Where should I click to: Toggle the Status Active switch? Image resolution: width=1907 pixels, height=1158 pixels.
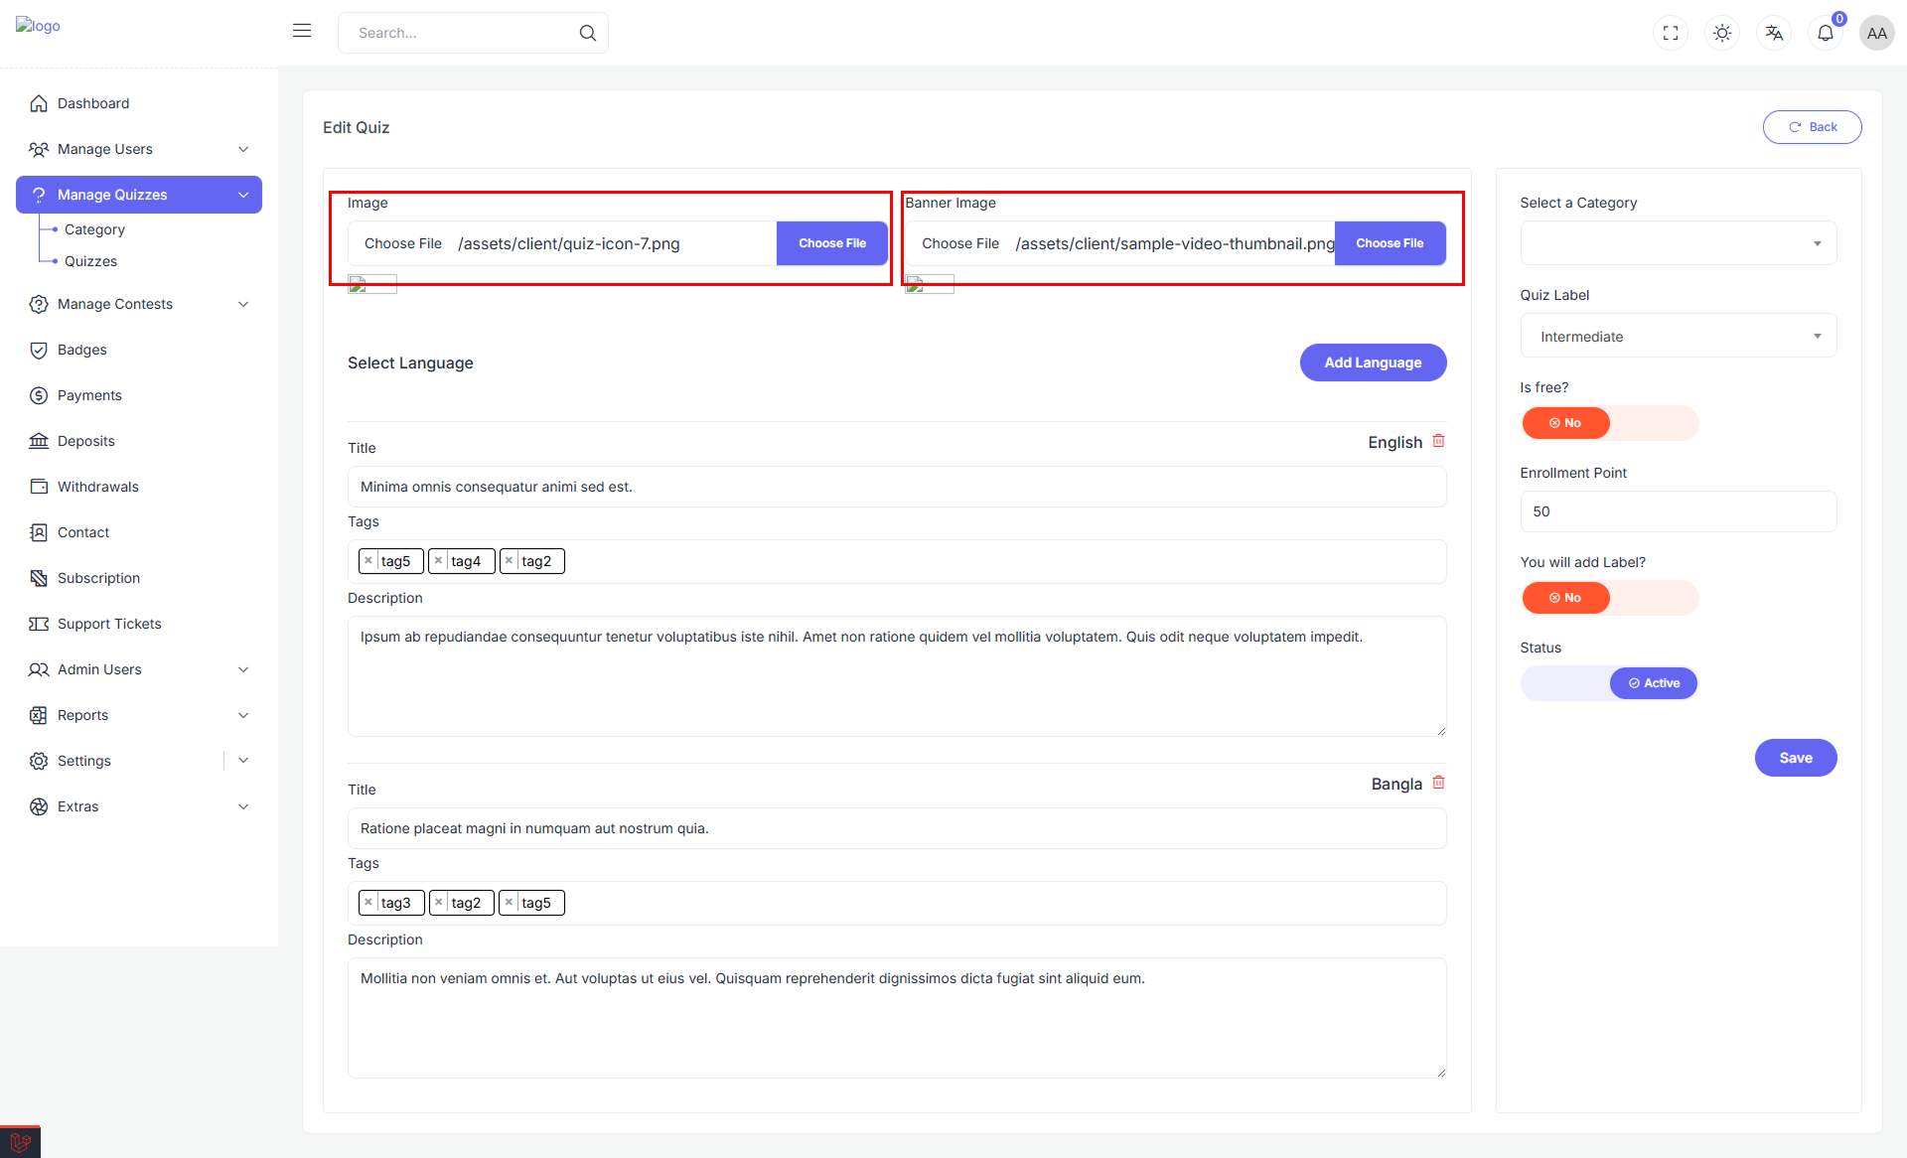1609,683
